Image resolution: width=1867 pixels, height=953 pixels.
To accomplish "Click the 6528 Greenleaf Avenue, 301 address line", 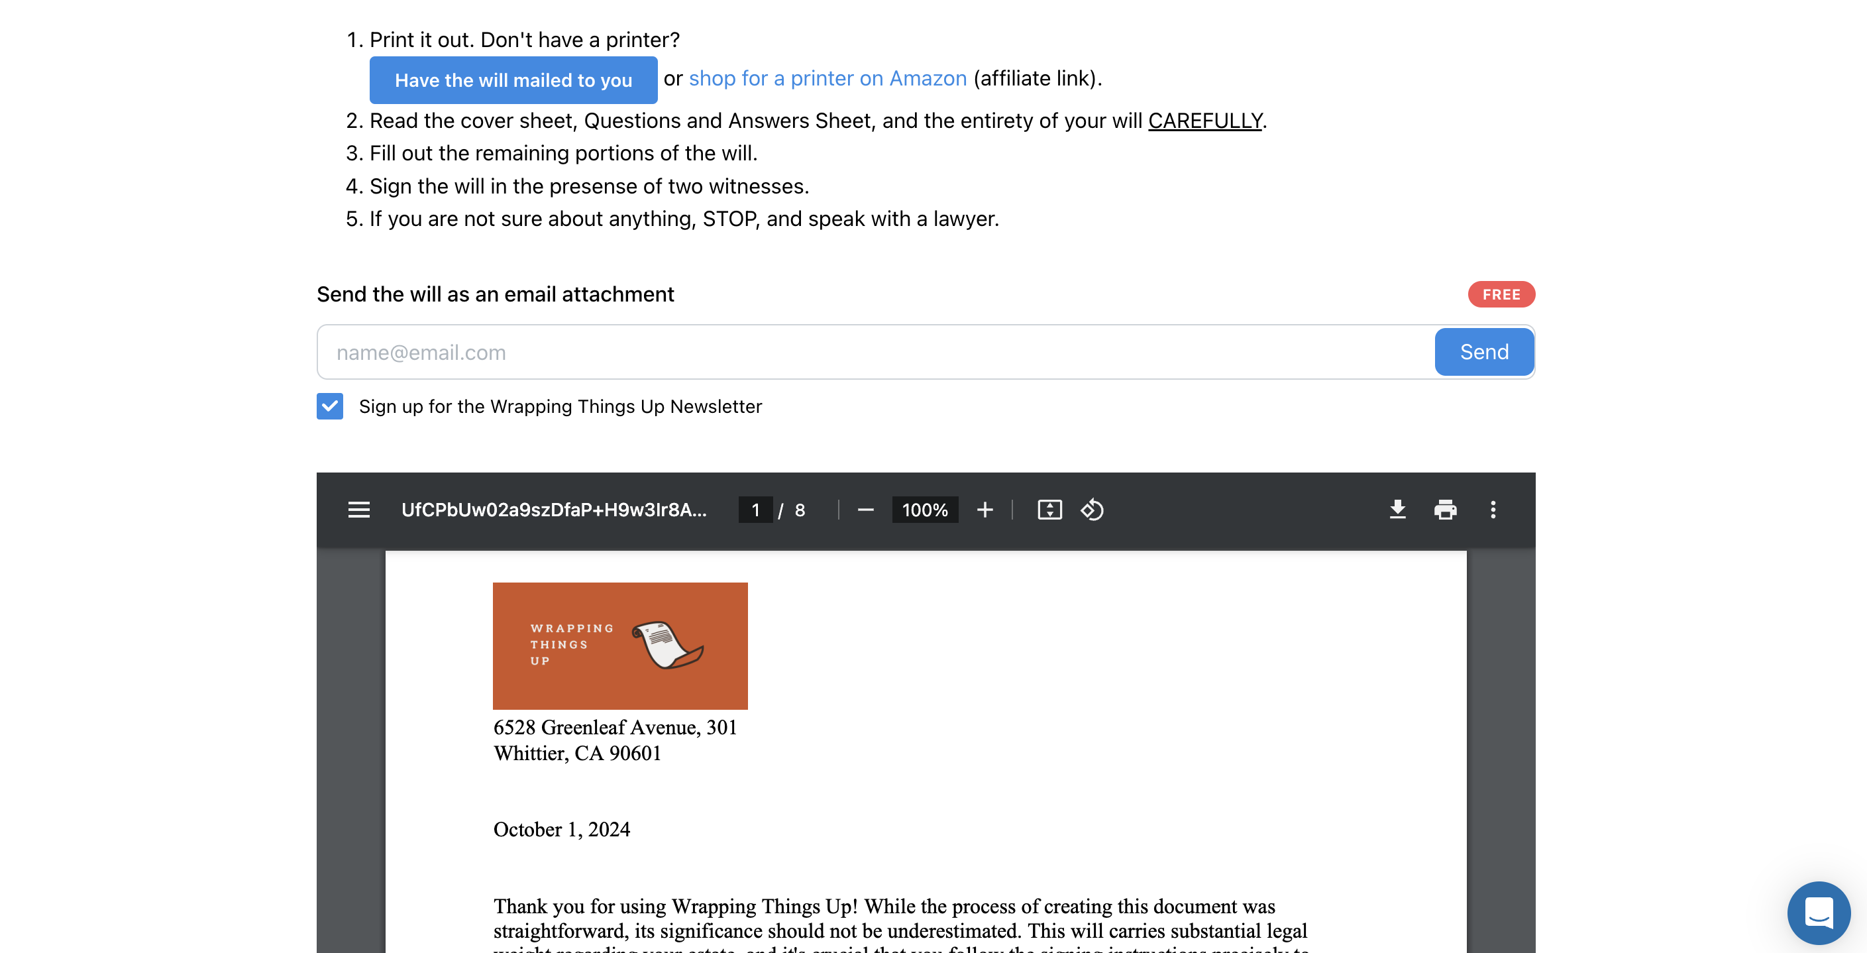I will pyautogui.click(x=615, y=727).
